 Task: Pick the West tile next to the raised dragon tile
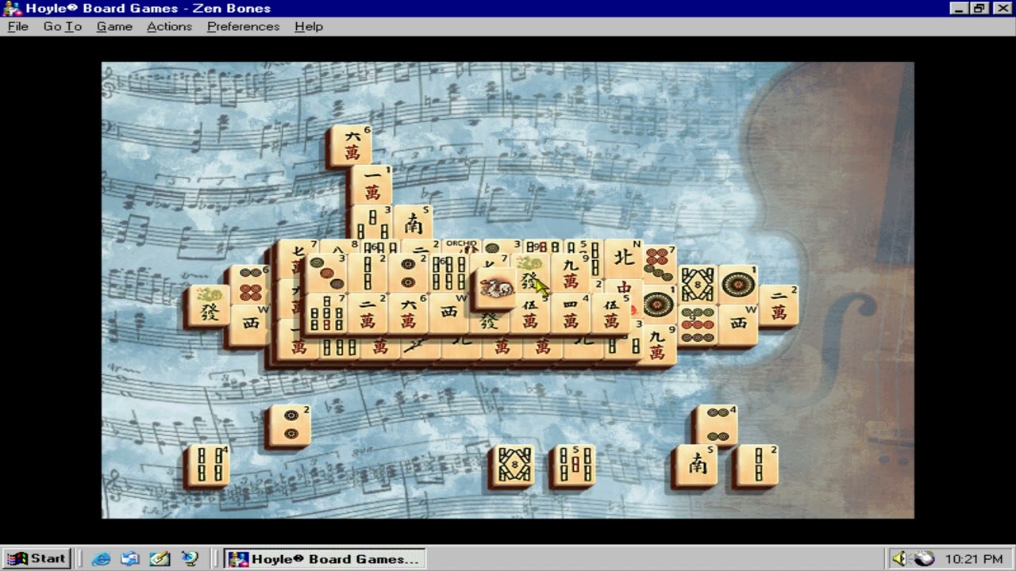click(x=448, y=313)
